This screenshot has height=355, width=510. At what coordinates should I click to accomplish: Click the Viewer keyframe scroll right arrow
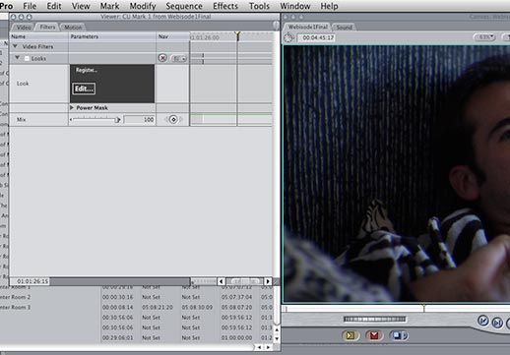pyautogui.click(x=268, y=281)
